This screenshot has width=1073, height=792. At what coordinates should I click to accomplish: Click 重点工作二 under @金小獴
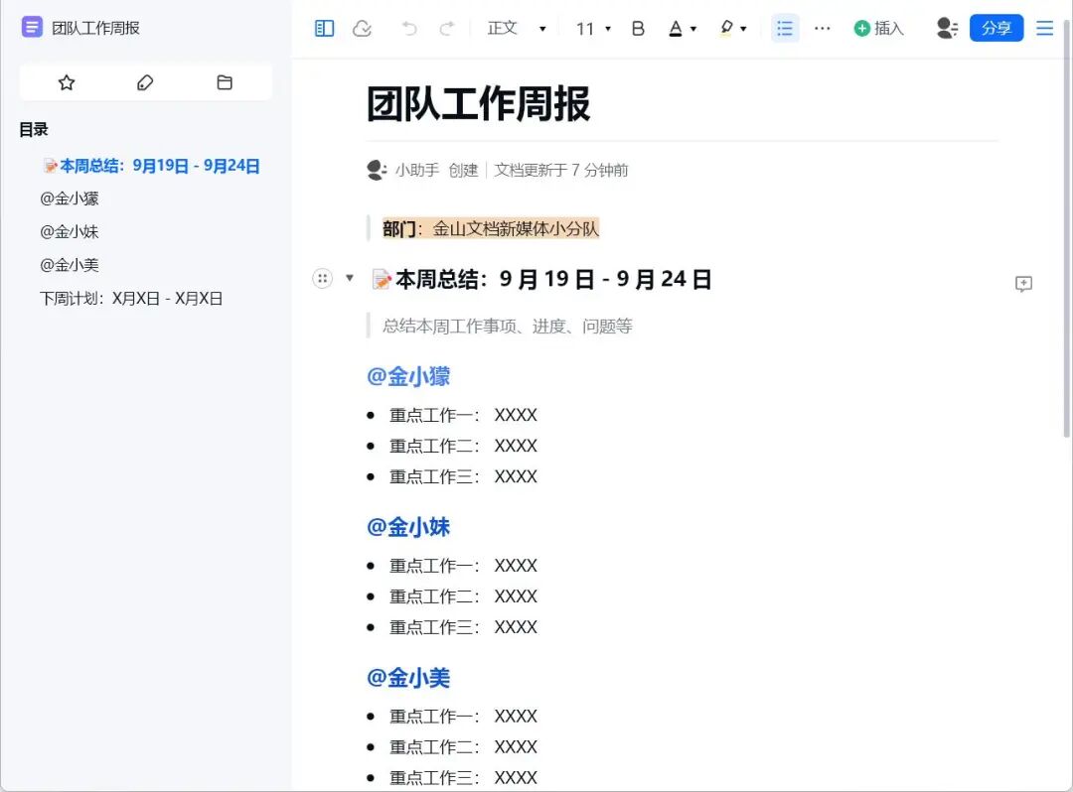[x=463, y=447]
